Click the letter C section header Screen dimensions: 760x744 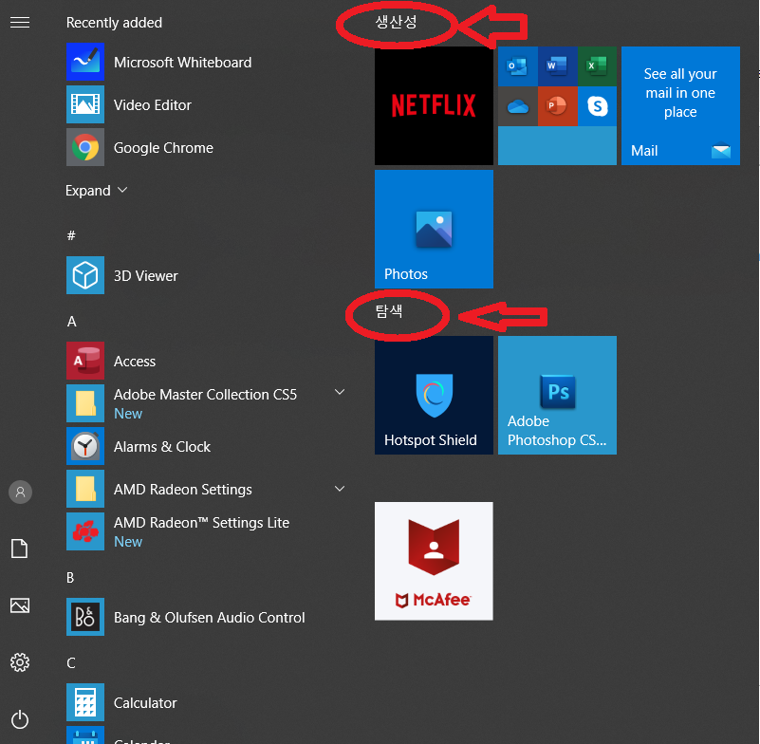click(x=71, y=662)
